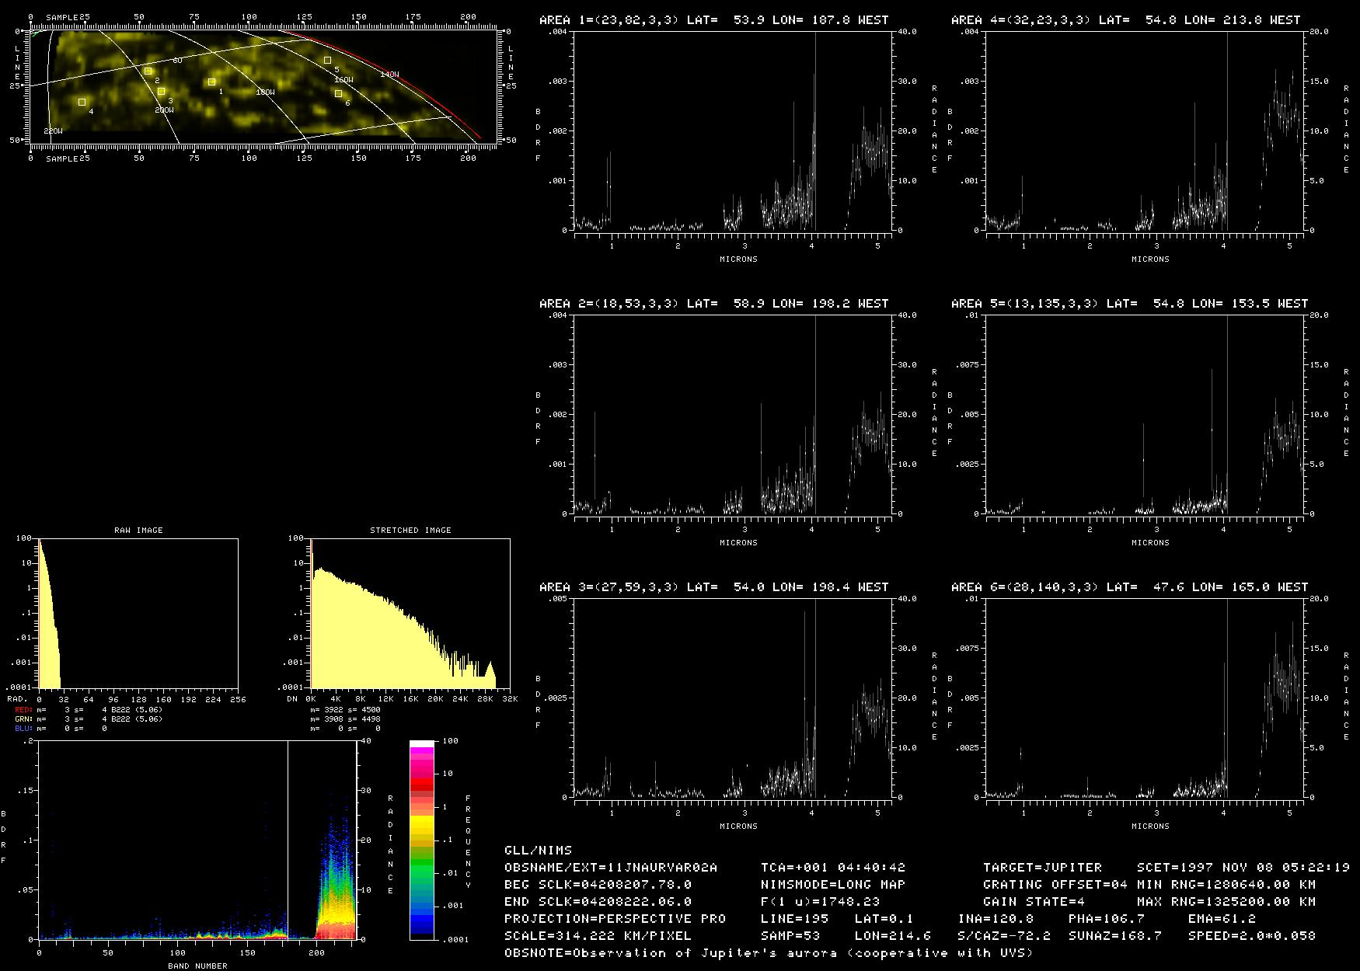
Task: Click the AREA 3 spectrum graph
Action: tap(733, 698)
